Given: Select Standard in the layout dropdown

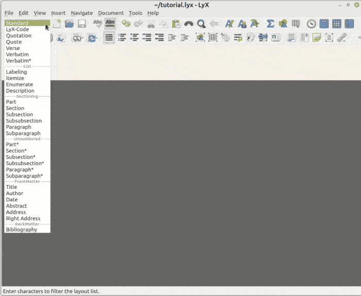Looking at the screenshot, I should 18,23.
